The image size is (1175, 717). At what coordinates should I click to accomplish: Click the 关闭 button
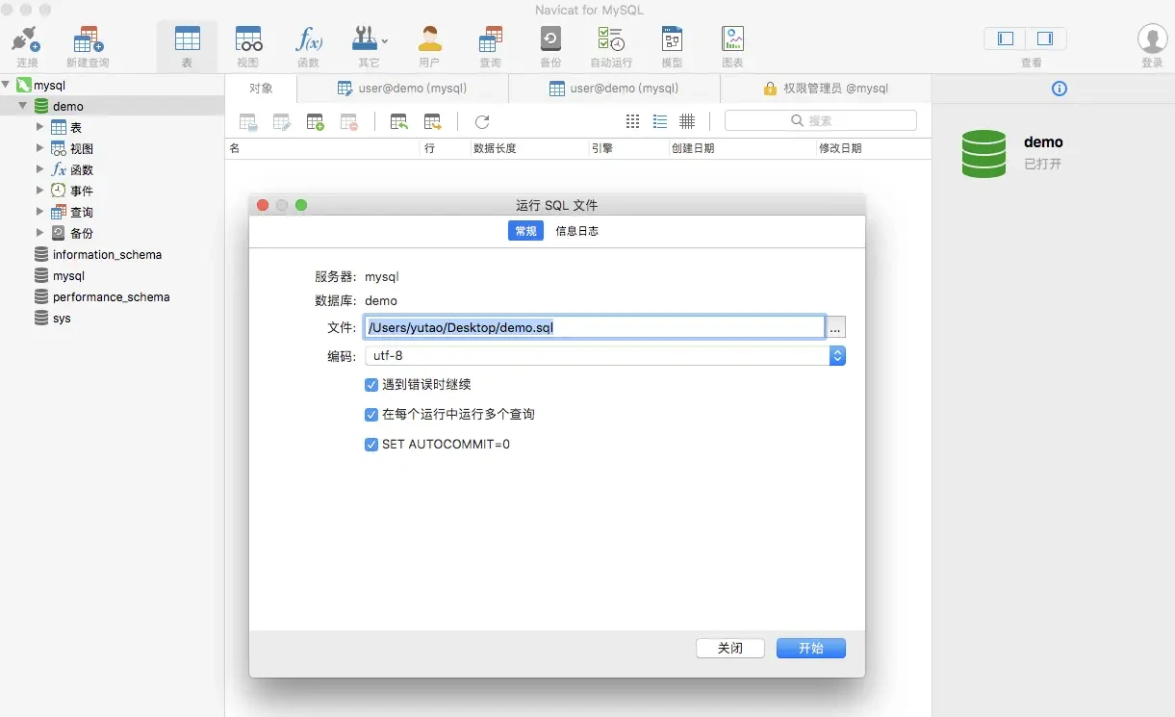(x=730, y=649)
